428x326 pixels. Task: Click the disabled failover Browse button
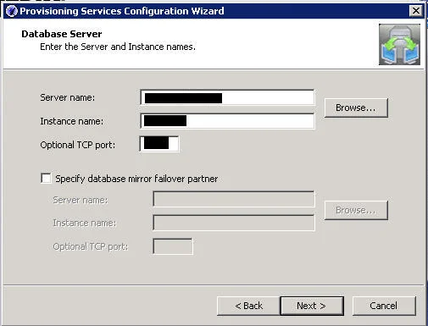pyautogui.click(x=356, y=210)
